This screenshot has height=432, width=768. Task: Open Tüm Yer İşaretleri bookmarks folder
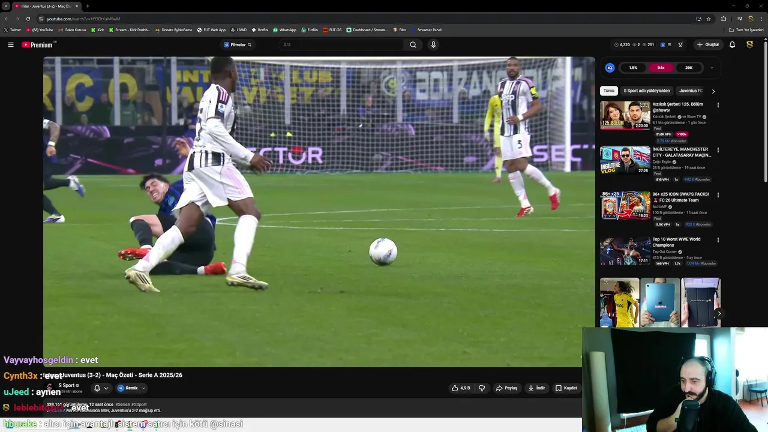pyautogui.click(x=746, y=29)
